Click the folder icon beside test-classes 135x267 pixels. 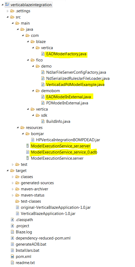[17, 201]
